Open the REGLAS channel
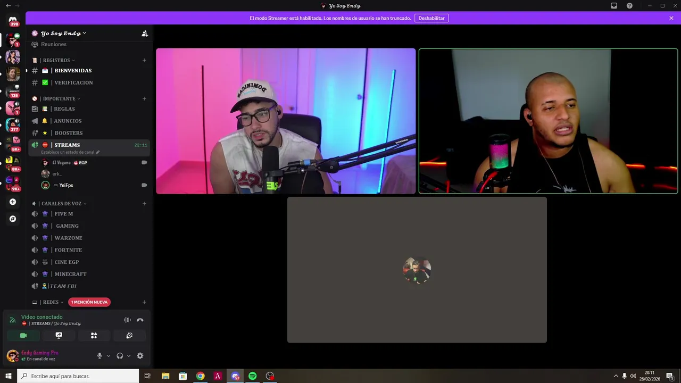 click(89, 109)
